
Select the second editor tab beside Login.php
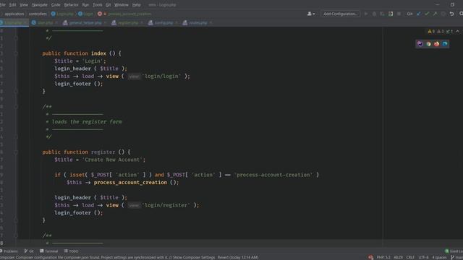coord(43,22)
